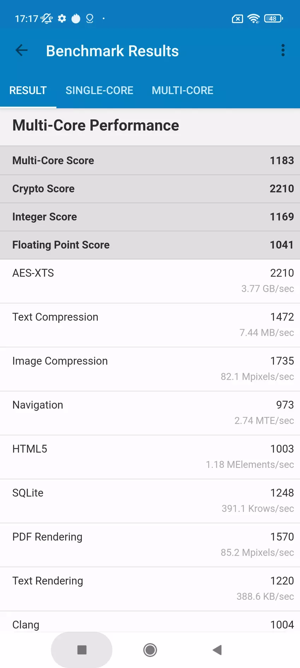Select the Crypto Score row
The image size is (300, 668).
150,189
